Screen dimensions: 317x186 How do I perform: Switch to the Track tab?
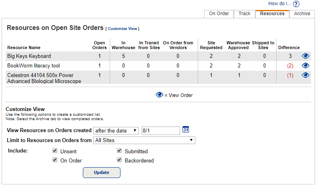(x=245, y=14)
